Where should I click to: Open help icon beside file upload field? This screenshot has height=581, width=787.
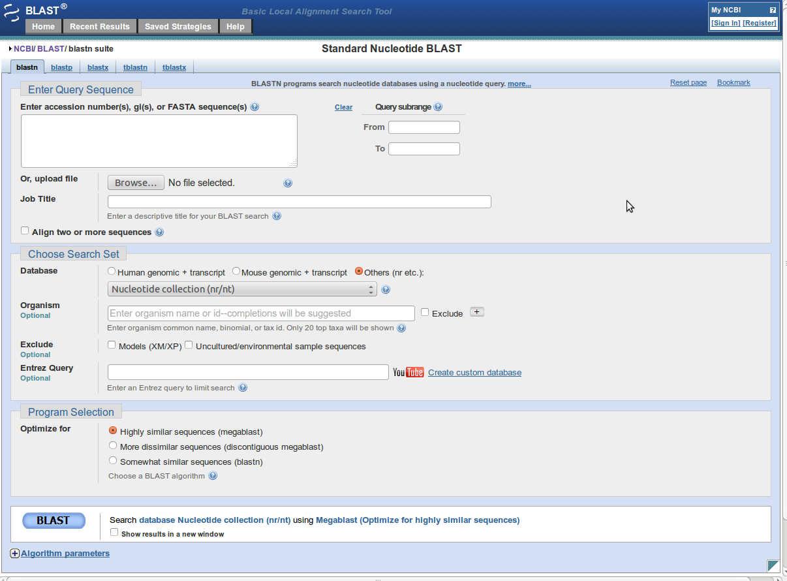point(288,183)
